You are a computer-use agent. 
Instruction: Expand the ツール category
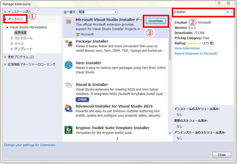tap(12, 43)
